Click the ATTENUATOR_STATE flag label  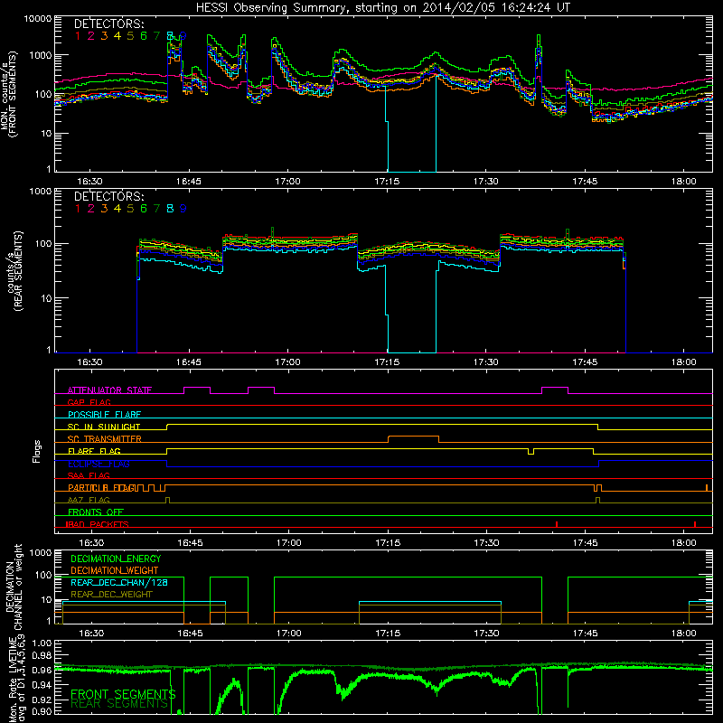point(109,390)
